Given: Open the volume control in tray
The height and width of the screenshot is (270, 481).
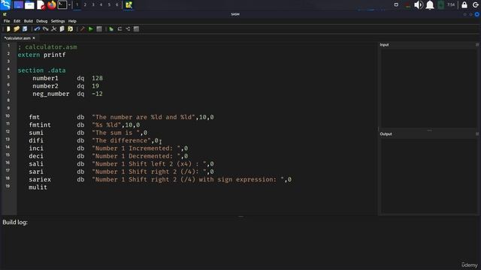Looking at the screenshot, I should [418, 4].
